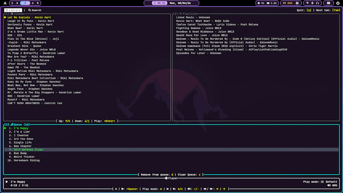Click the Queue panel music note icon
This screenshot has height=193, width=343.
[x=12, y=124]
